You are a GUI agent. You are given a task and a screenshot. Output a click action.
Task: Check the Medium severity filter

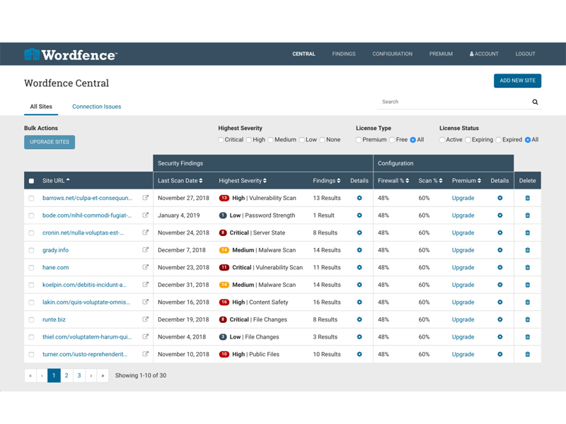271,140
